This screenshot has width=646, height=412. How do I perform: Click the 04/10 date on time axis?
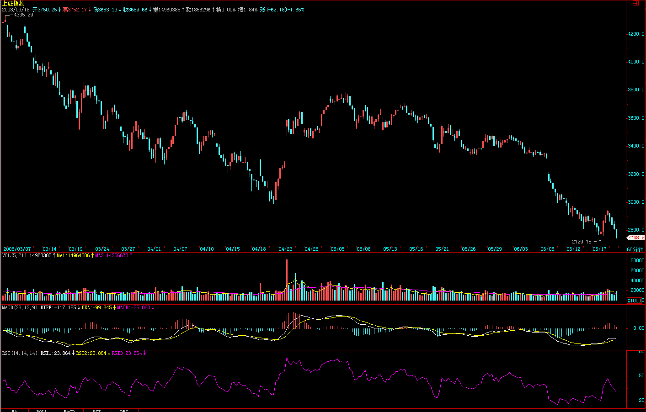pyautogui.click(x=207, y=249)
